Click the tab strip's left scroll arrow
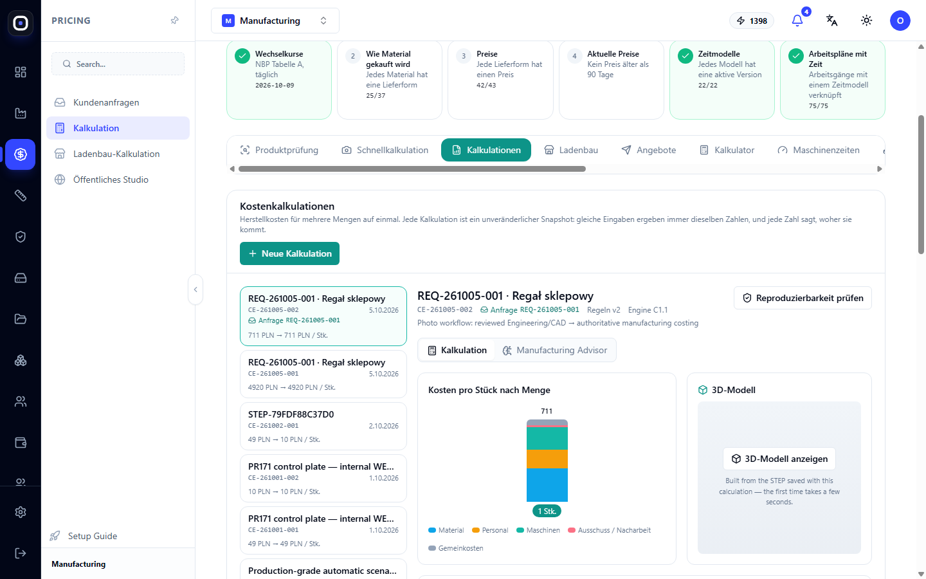 click(232, 169)
